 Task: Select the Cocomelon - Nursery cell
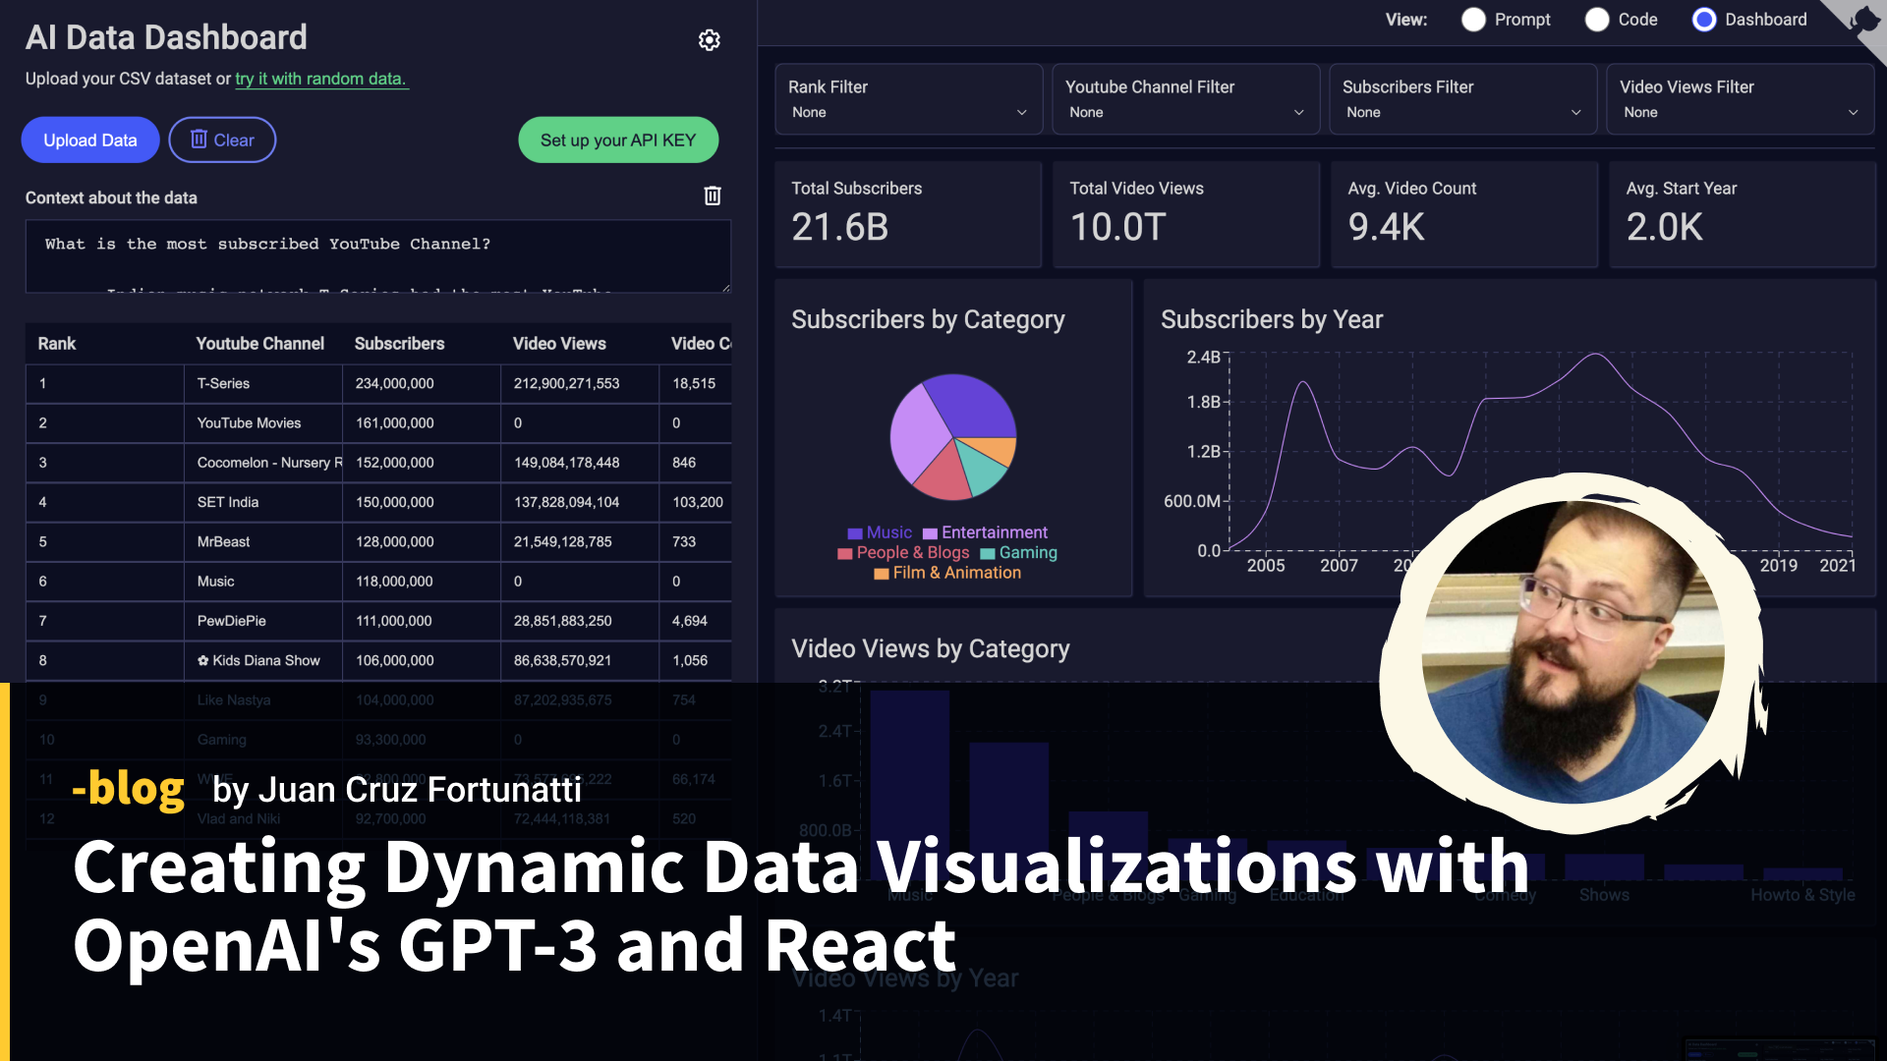tap(263, 463)
